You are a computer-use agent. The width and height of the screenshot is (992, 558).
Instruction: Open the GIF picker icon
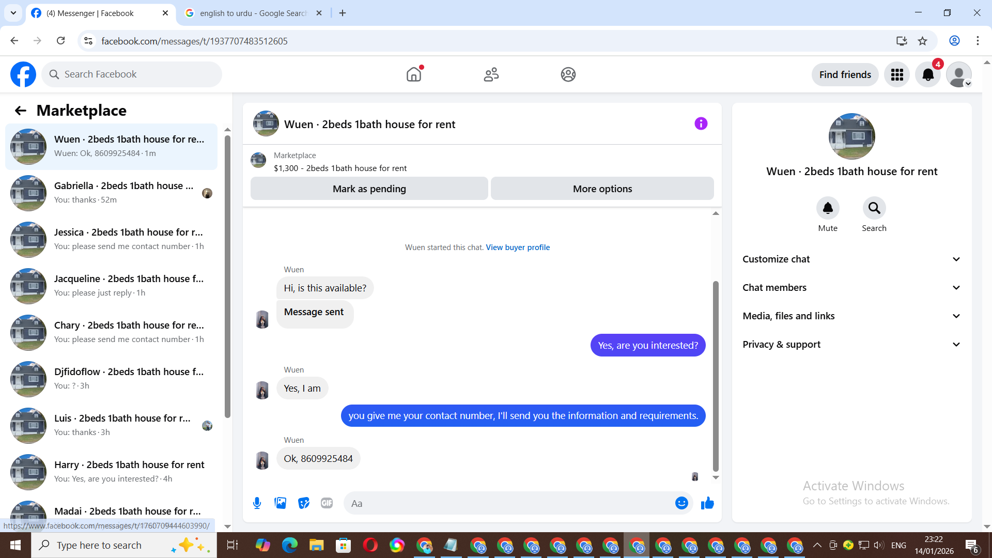(x=327, y=503)
